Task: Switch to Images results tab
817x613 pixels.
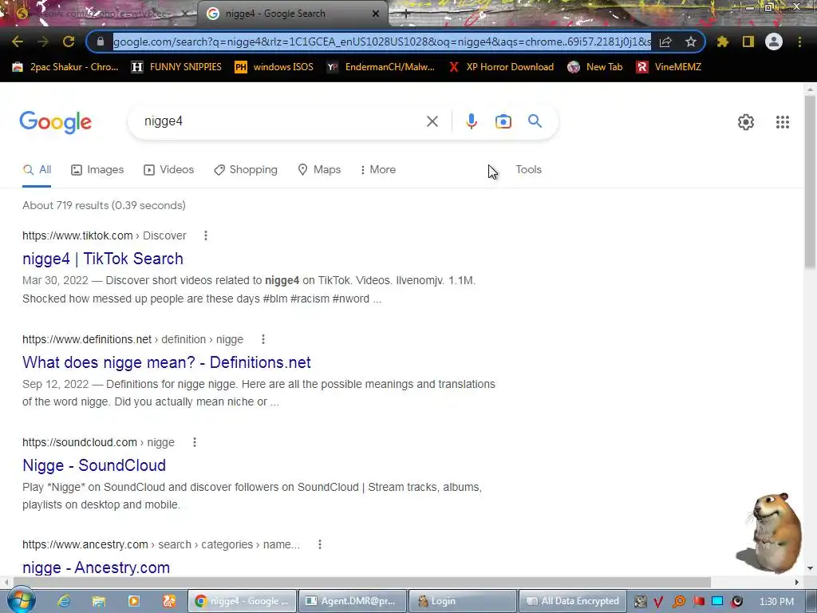Action: click(x=97, y=170)
